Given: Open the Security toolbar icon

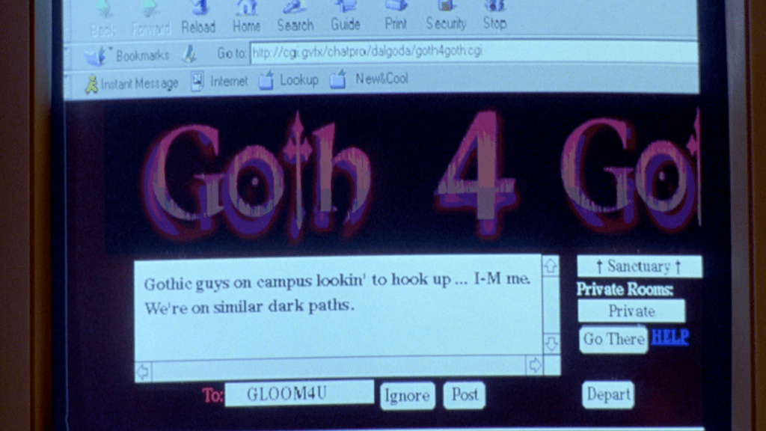Looking at the screenshot, I should tap(446, 16).
